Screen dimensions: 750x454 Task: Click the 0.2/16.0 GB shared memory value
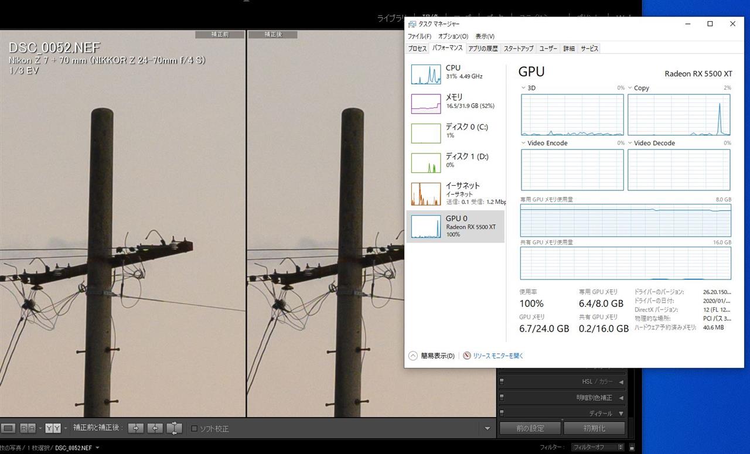click(x=604, y=329)
